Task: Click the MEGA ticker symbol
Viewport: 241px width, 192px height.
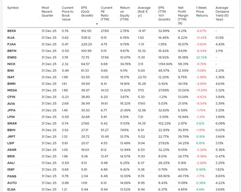Action: click(12, 90)
